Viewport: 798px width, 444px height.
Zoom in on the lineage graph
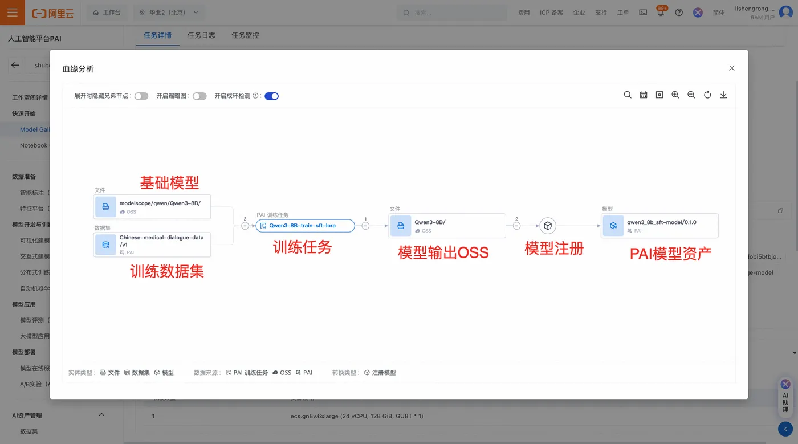click(x=675, y=95)
